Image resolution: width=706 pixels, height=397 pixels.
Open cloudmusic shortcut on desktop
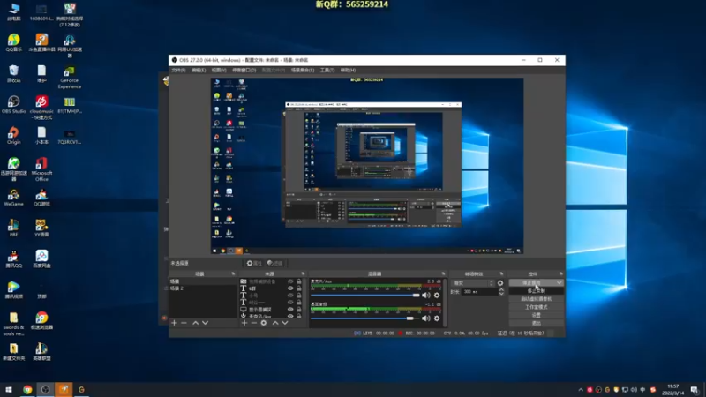[x=41, y=107]
